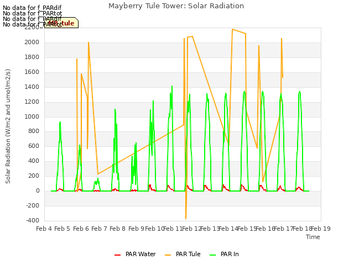Screen dimensions: 354x265
Task: Toggle the PAR Tule legend entry
Action: pyautogui.click(x=183, y=254)
